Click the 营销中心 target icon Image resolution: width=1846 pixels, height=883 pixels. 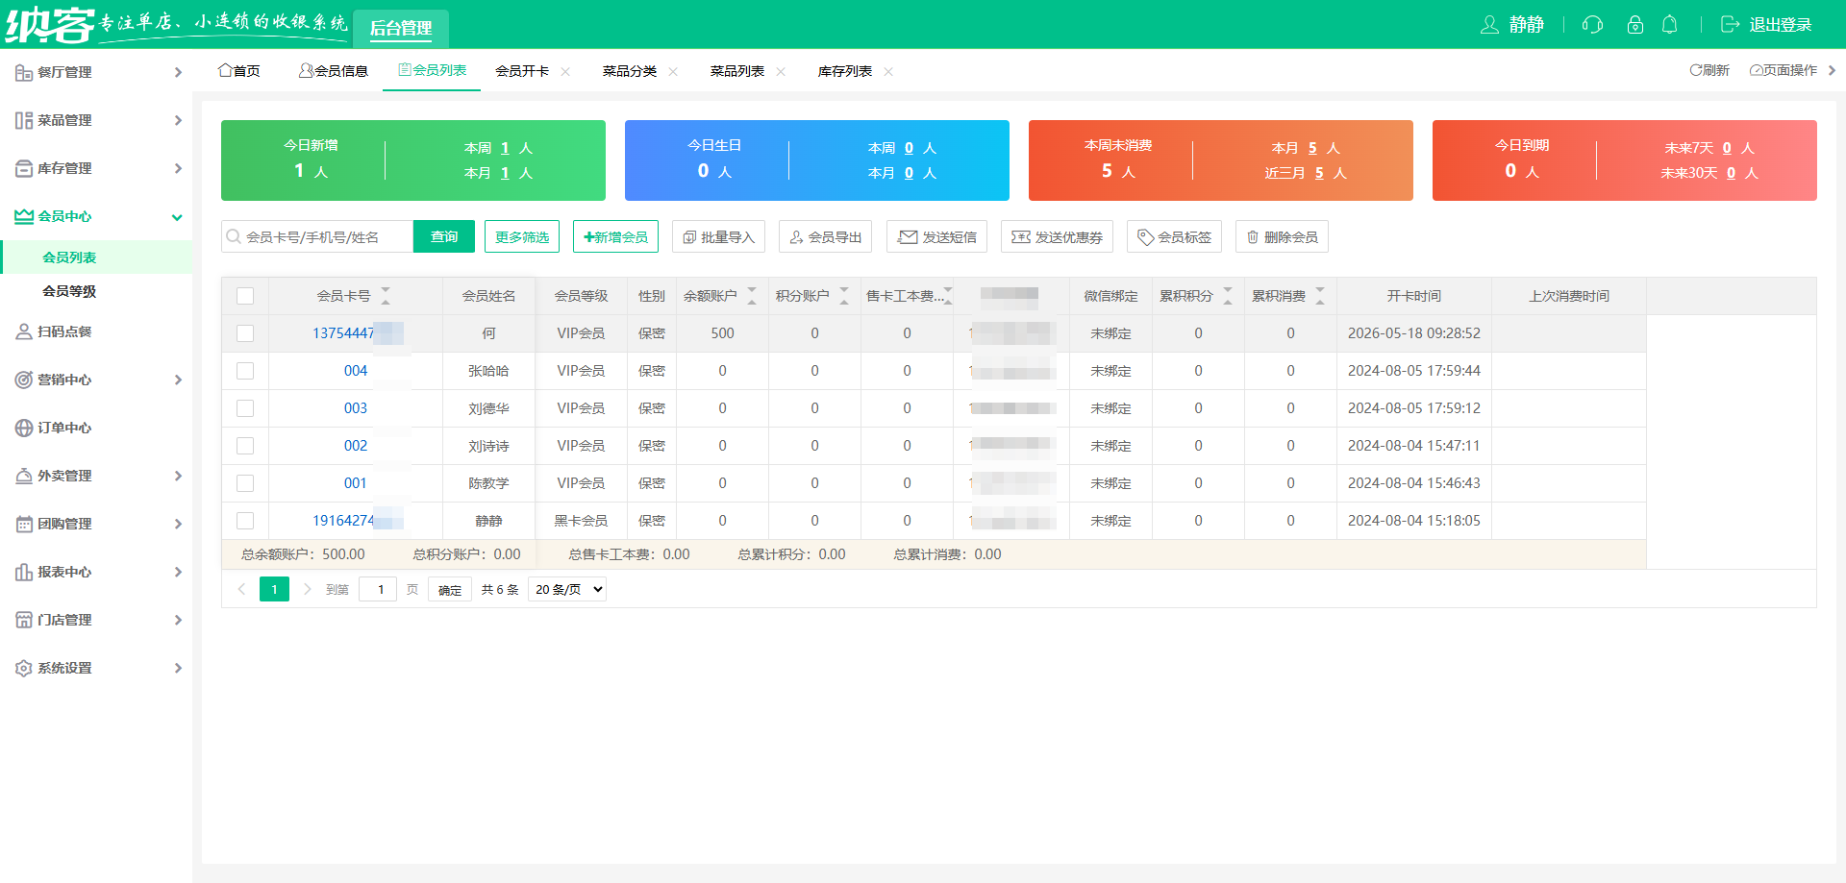[x=24, y=380]
